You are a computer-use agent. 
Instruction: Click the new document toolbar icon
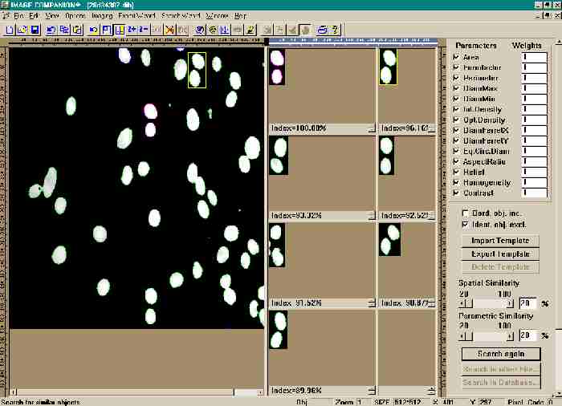pyautogui.click(x=10, y=30)
